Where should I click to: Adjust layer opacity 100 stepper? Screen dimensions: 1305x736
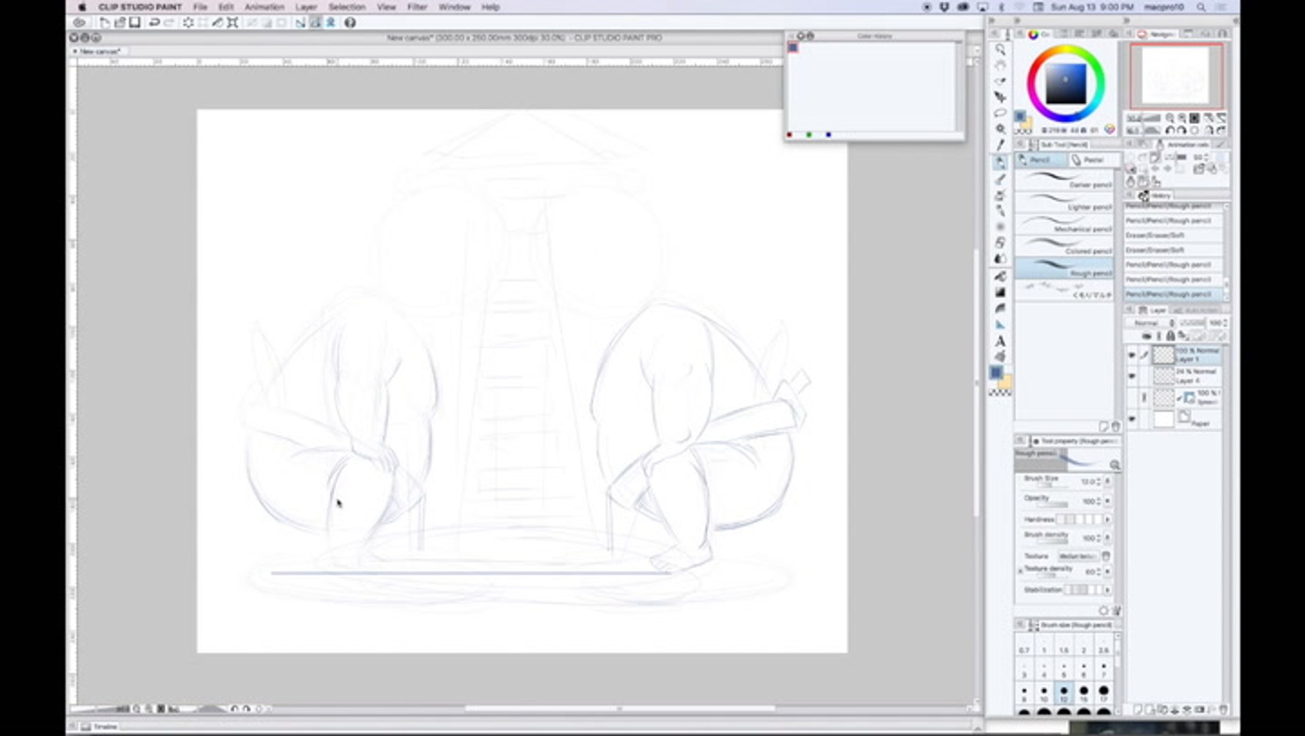(1225, 323)
